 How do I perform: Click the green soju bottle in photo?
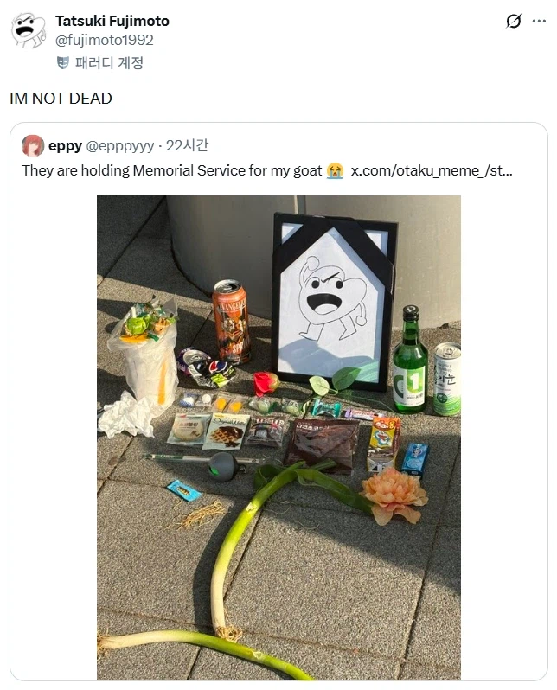coord(409,359)
